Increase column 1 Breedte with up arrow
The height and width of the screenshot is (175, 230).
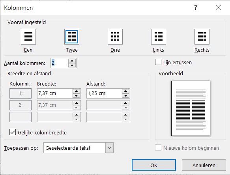76,91
